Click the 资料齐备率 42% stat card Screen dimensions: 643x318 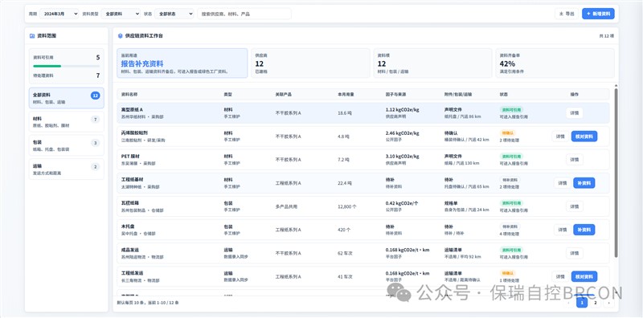tap(555, 63)
